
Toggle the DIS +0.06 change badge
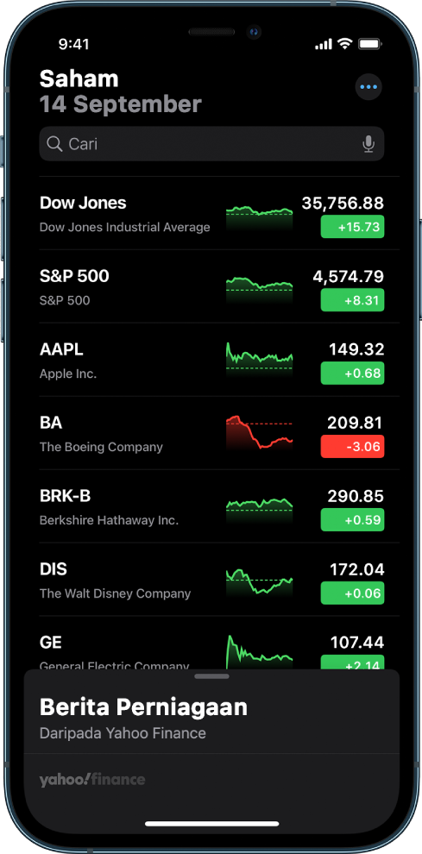(x=352, y=593)
